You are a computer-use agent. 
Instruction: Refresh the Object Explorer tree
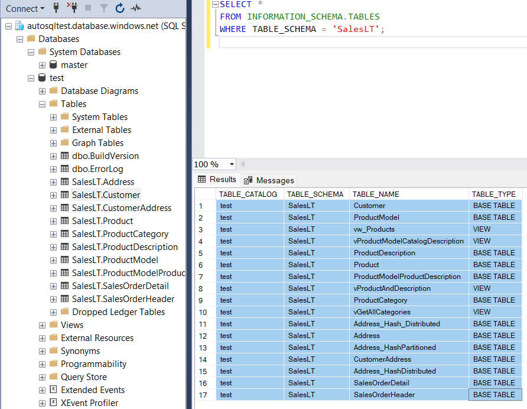[120, 8]
